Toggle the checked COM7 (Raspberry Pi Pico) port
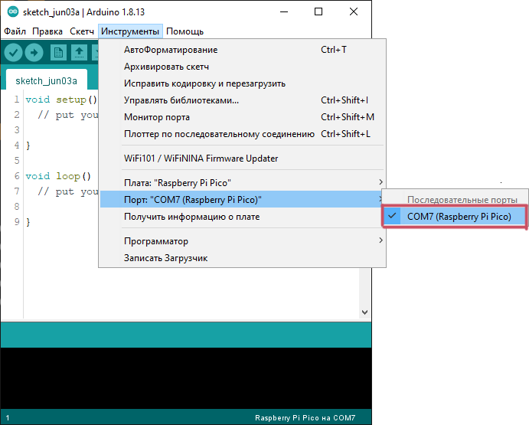The height and width of the screenshot is (425, 529). (455, 217)
